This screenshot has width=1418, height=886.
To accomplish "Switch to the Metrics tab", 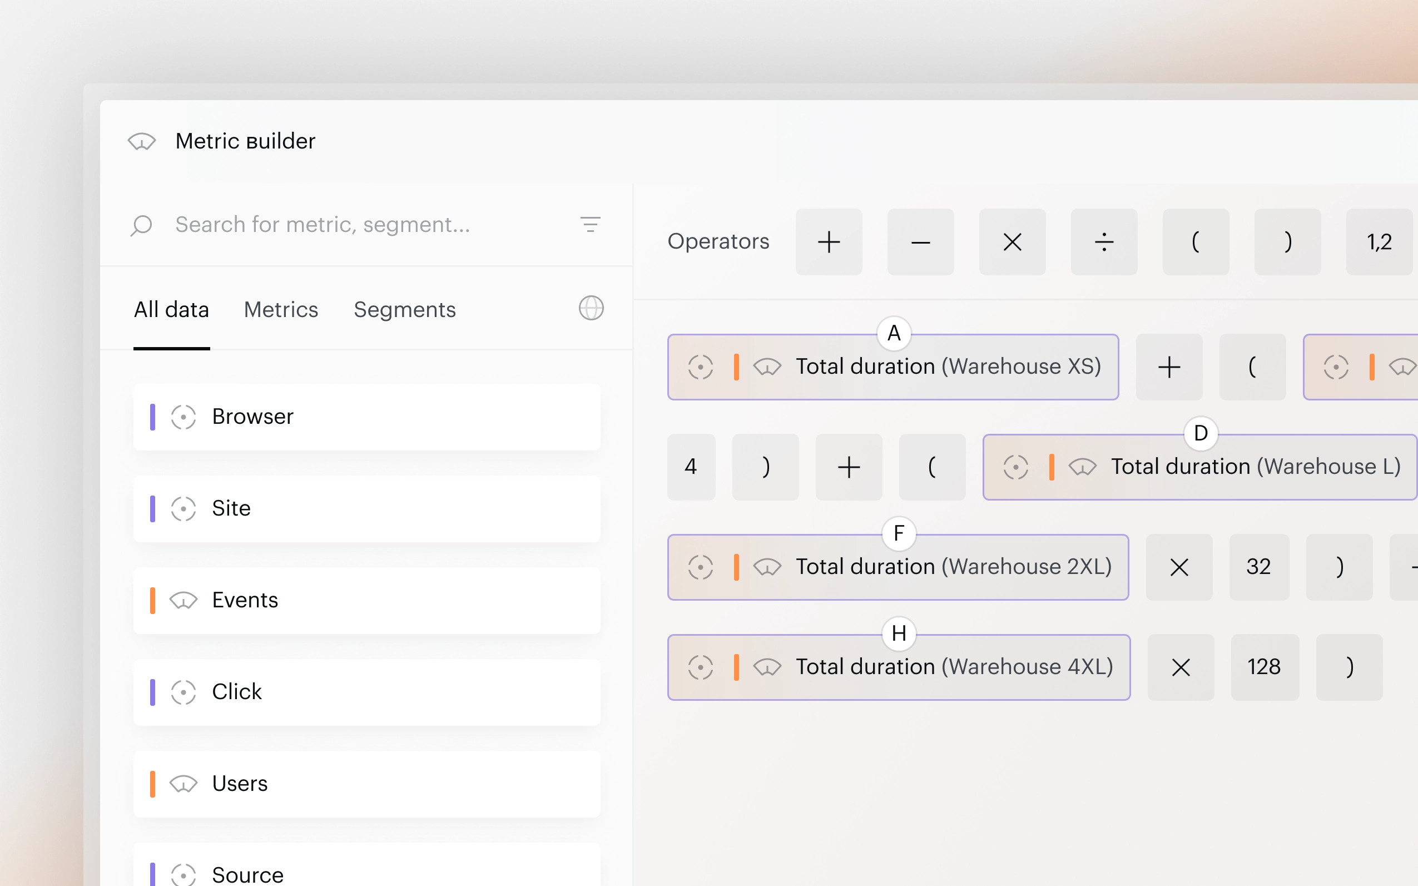I will (x=281, y=309).
